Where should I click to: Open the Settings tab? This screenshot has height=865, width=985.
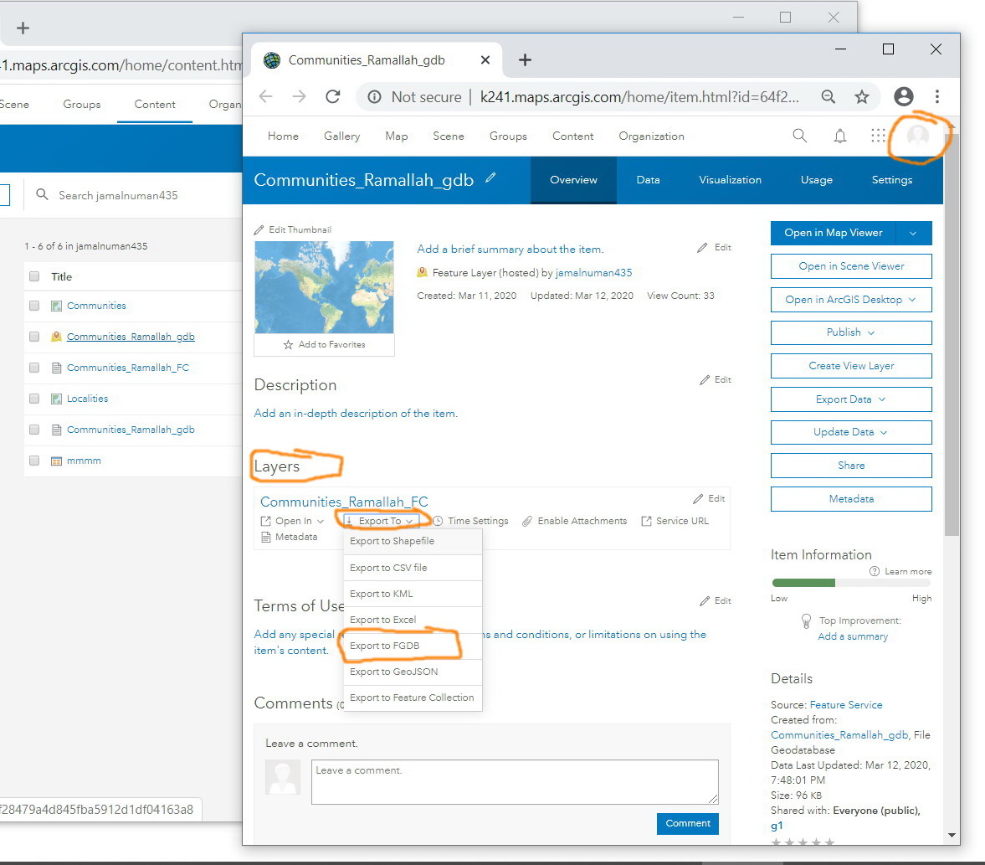pyautogui.click(x=891, y=180)
